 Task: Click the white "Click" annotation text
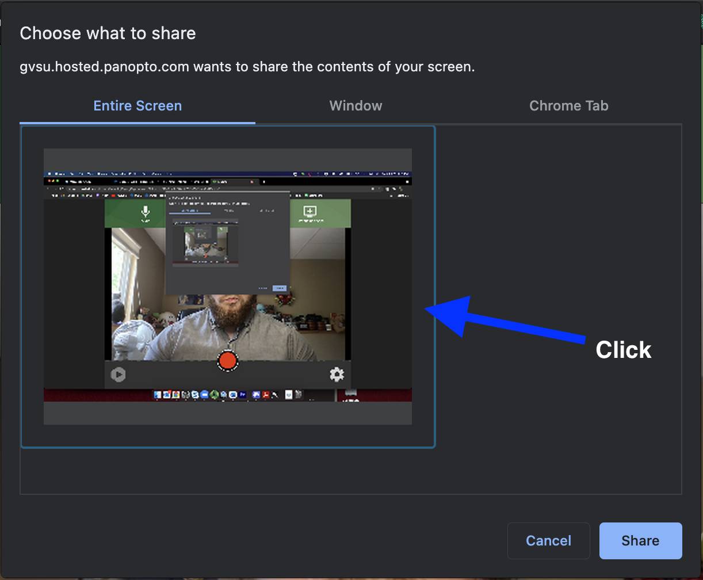click(x=623, y=350)
